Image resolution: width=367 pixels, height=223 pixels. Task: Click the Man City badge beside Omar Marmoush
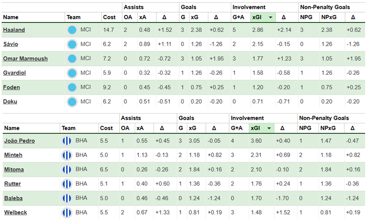click(72, 59)
